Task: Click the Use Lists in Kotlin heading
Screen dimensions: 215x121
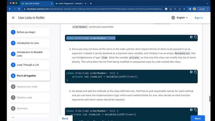Action: point(31,18)
